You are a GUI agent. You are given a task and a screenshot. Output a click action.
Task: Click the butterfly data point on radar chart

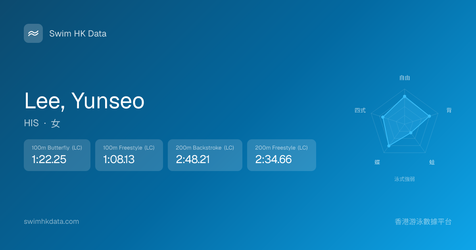[389, 146]
